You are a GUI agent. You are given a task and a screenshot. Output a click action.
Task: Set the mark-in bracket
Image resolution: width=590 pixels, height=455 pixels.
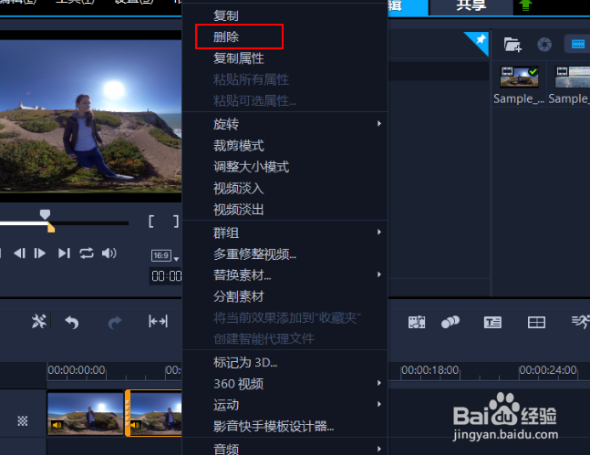(151, 222)
